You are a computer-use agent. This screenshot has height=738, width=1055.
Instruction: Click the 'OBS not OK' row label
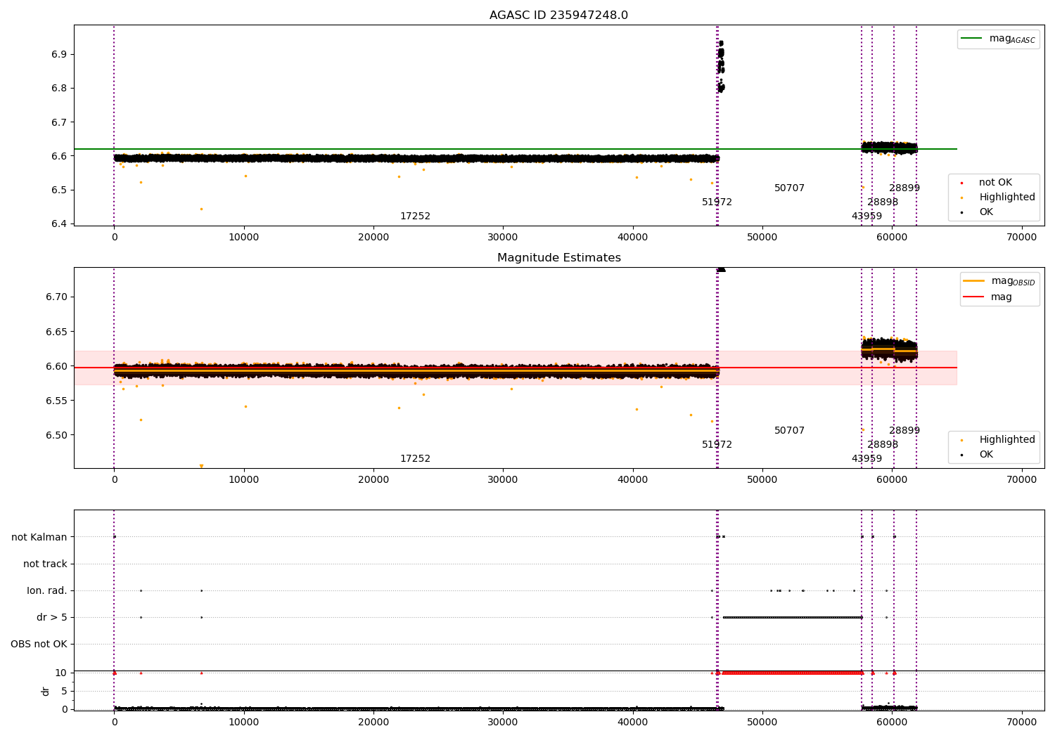point(39,644)
